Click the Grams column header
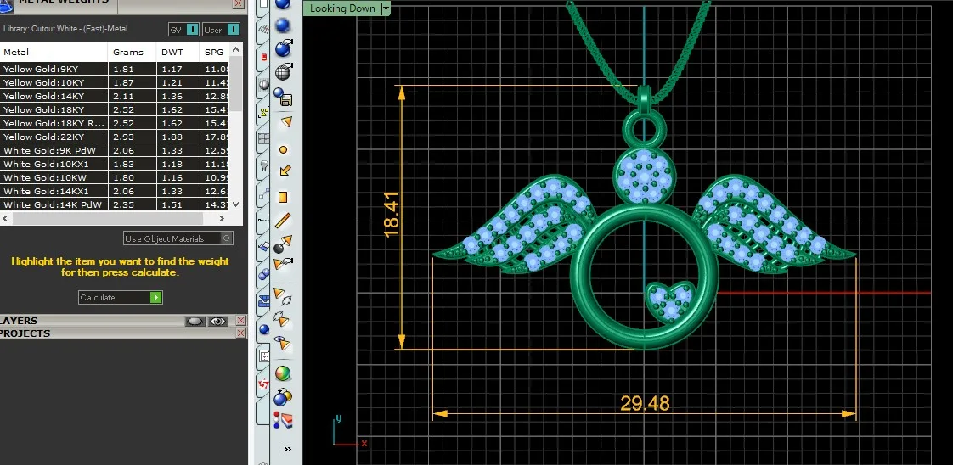The width and height of the screenshot is (953, 465). click(x=132, y=53)
